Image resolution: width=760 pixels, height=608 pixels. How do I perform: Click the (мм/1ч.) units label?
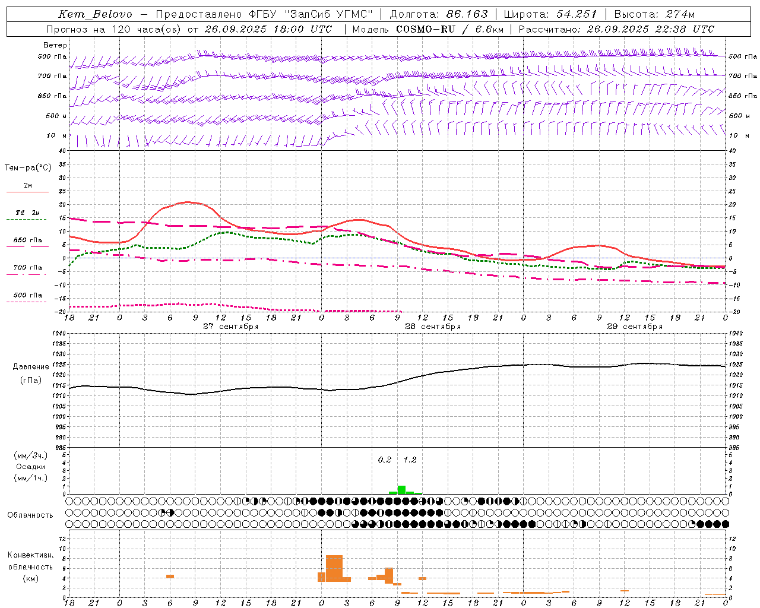click(x=31, y=478)
